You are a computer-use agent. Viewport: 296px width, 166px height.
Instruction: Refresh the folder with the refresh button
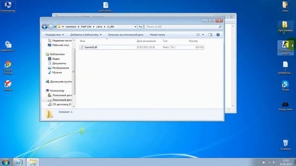(140, 27)
